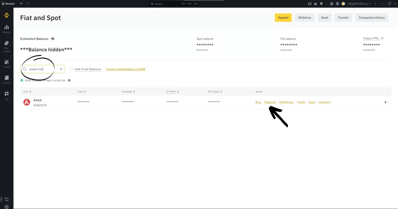Expand the AVAX row details chevron

[x=385, y=102]
